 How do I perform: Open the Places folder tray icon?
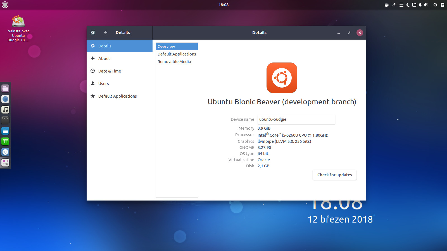414,5
